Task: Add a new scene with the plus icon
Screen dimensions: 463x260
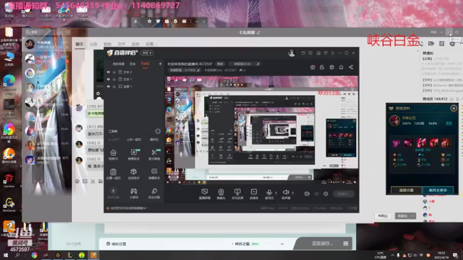Action: (160, 64)
